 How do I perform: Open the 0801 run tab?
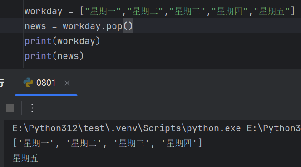pyautogui.click(x=46, y=83)
